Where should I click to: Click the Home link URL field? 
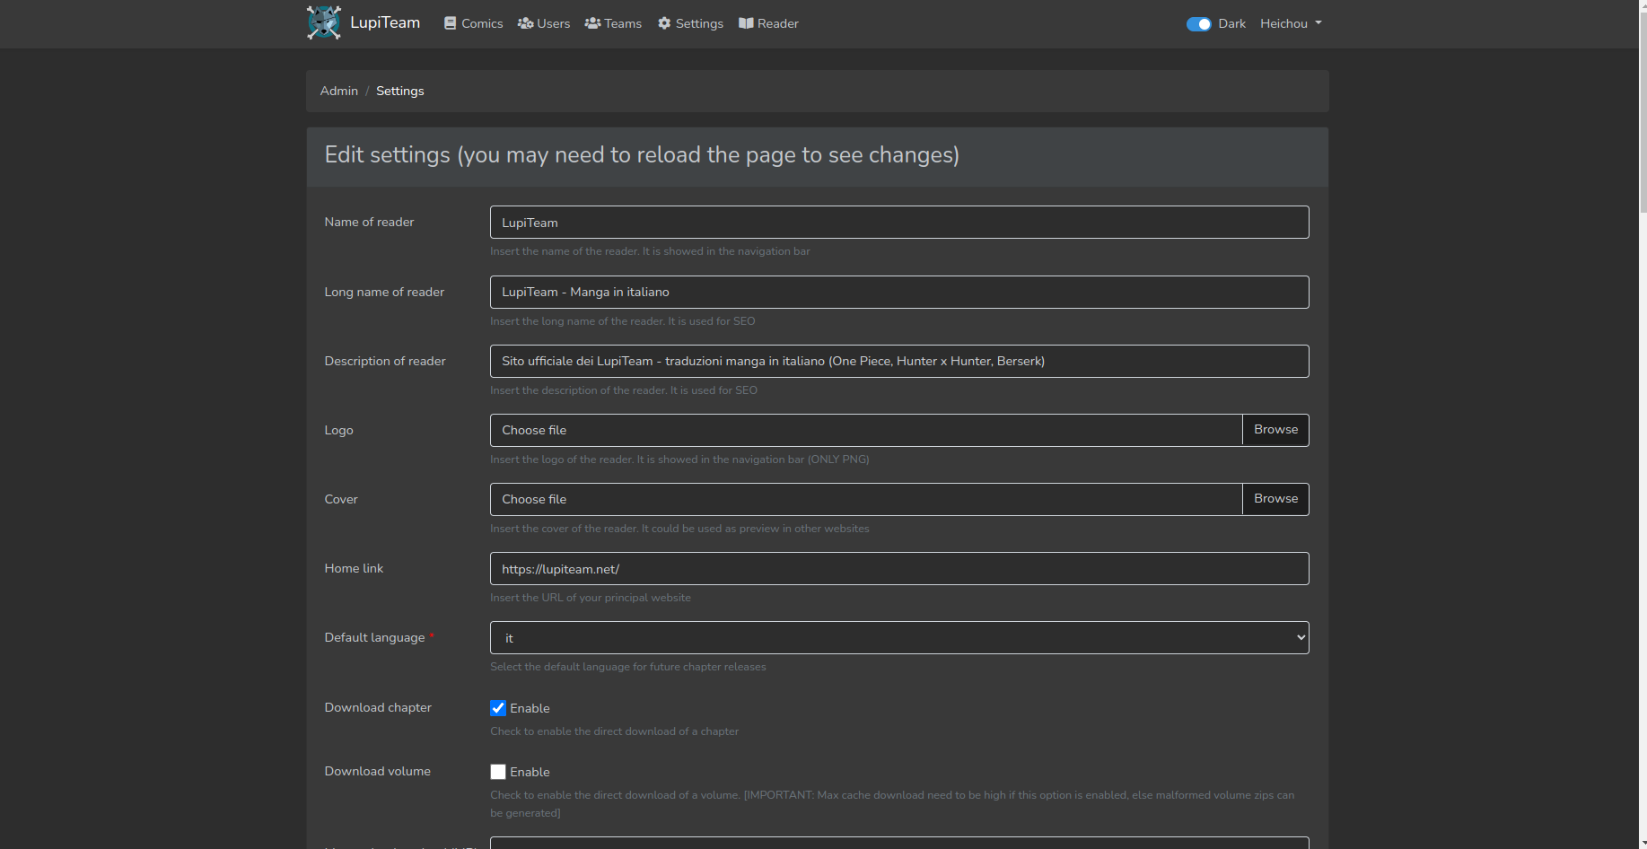(x=898, y=568)
